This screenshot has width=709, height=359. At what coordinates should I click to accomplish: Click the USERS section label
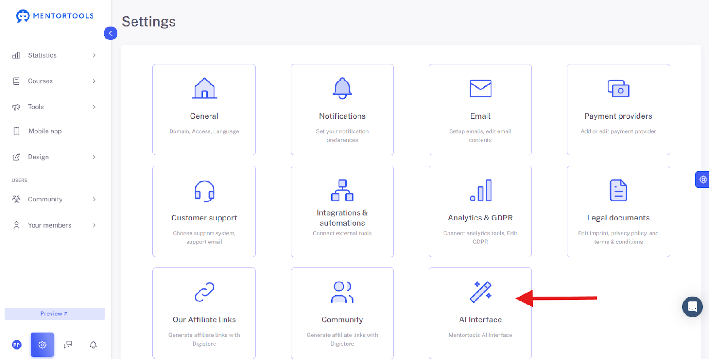coord(19,181)
